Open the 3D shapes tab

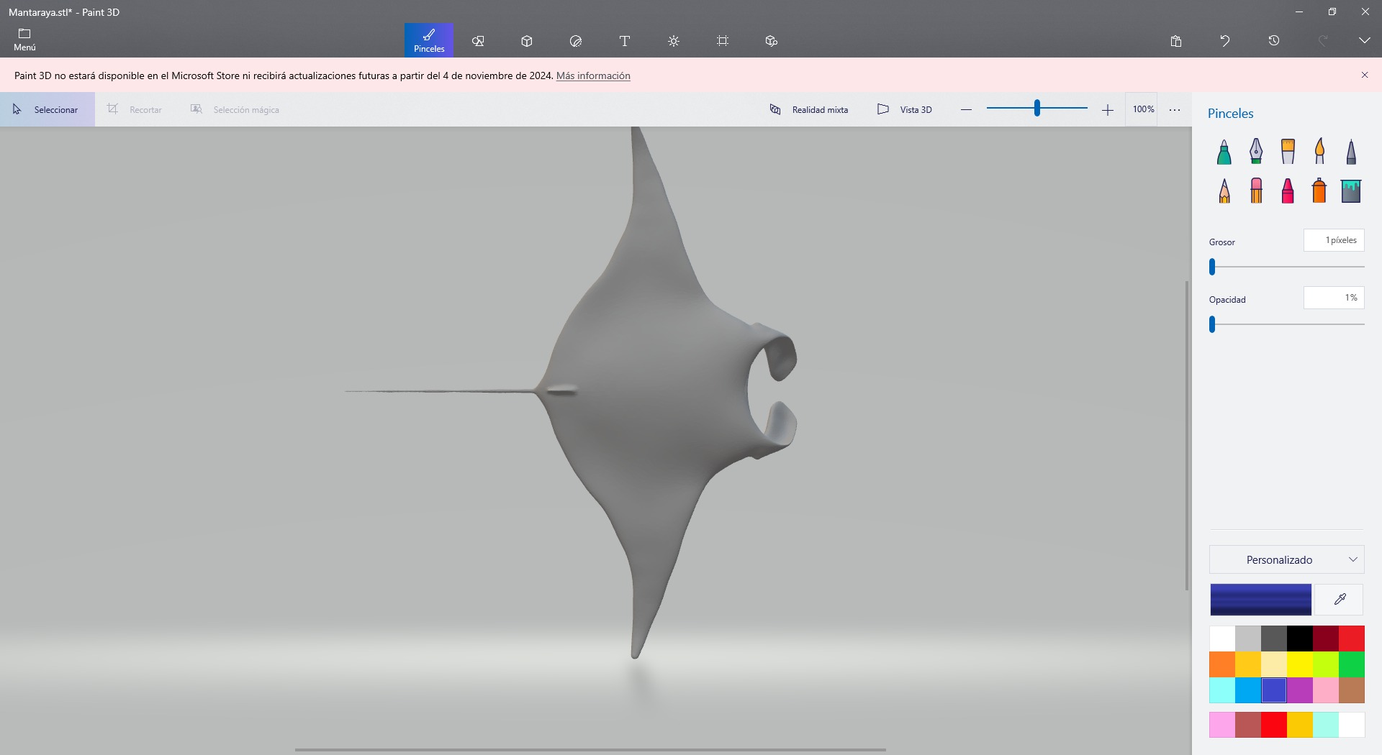527,41
